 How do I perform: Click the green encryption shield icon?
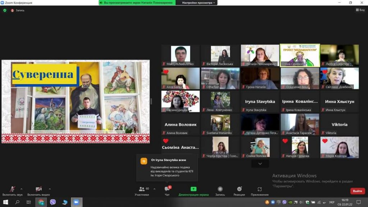click(x=5, y=10)
